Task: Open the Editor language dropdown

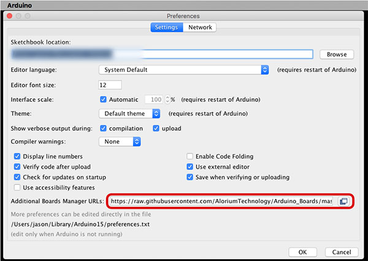Action: point(184,70)
